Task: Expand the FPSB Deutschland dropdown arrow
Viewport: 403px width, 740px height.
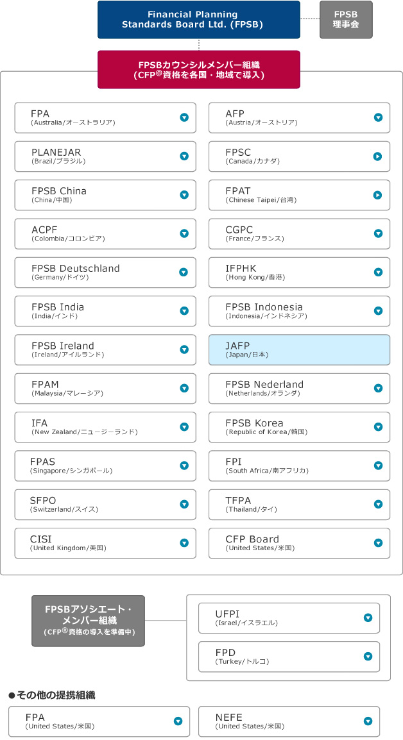Action: (184, 273)
